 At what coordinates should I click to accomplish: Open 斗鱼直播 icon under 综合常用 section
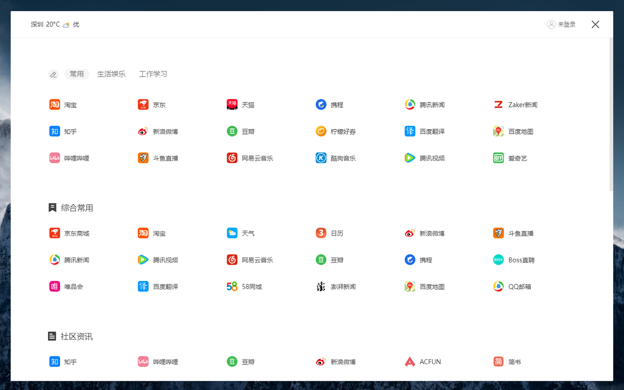pyautogui.click(x=498, y=234)
